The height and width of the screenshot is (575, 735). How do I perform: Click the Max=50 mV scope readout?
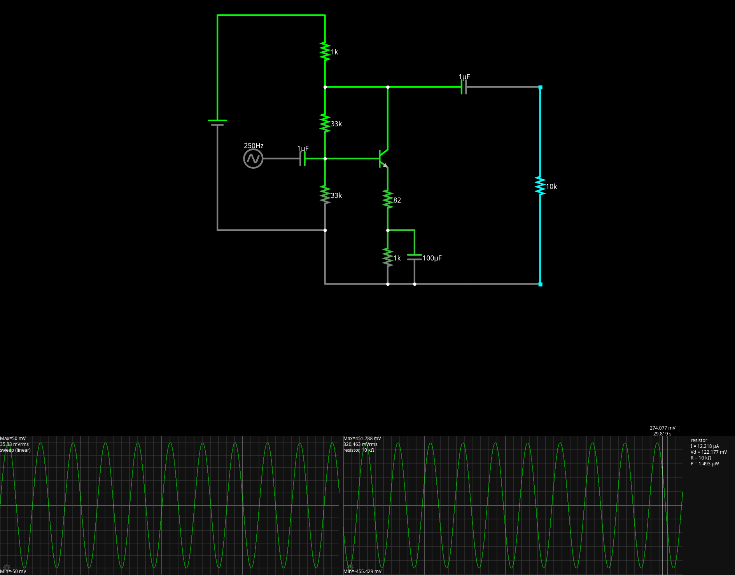tap(13, 439)
